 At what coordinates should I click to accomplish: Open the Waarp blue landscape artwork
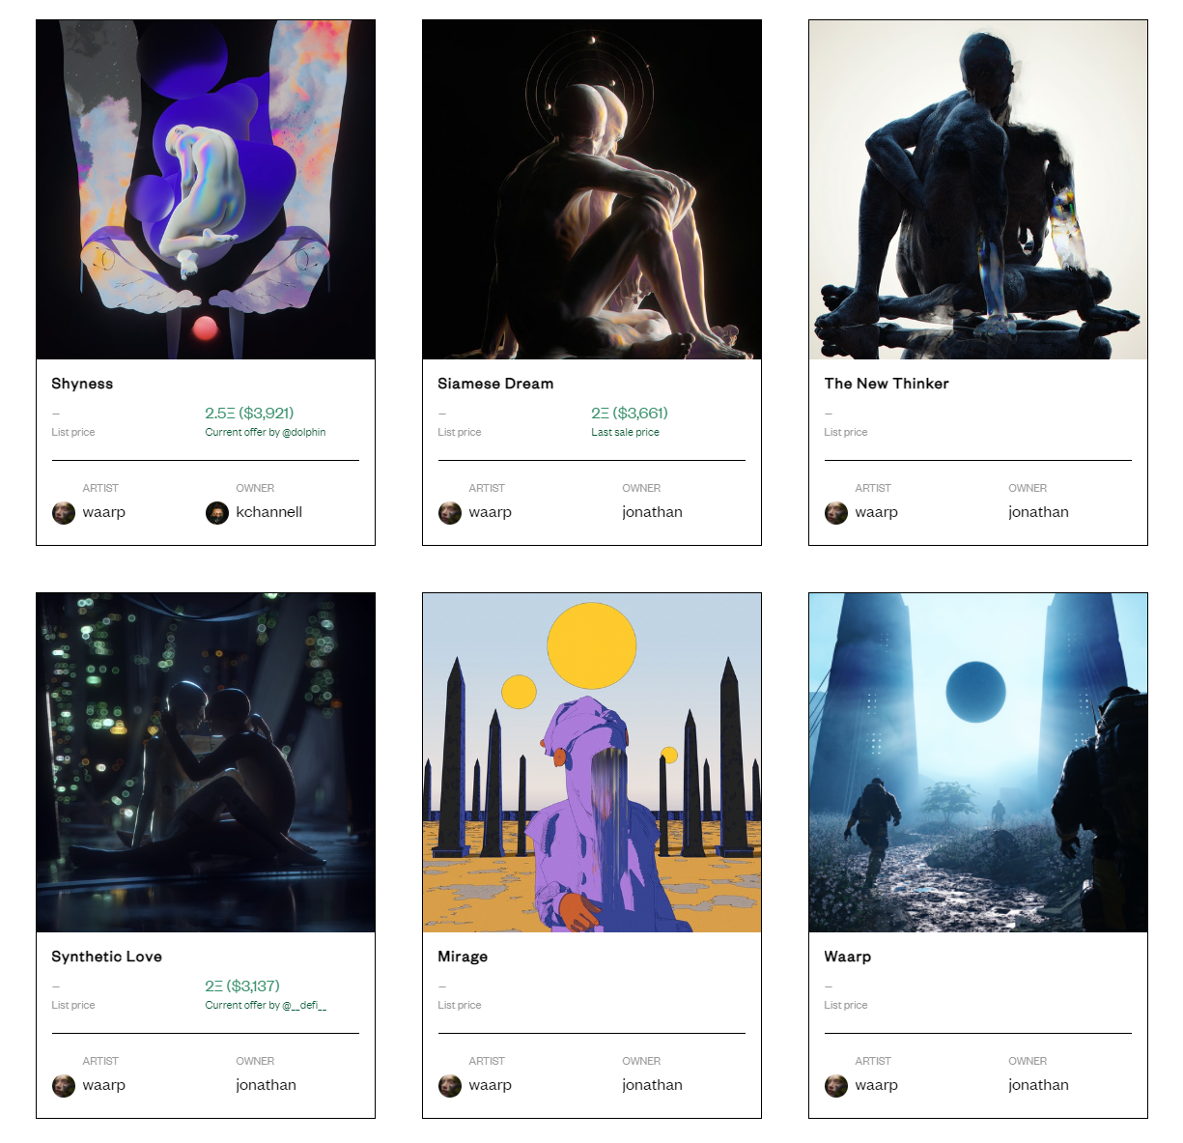(978, 762)
